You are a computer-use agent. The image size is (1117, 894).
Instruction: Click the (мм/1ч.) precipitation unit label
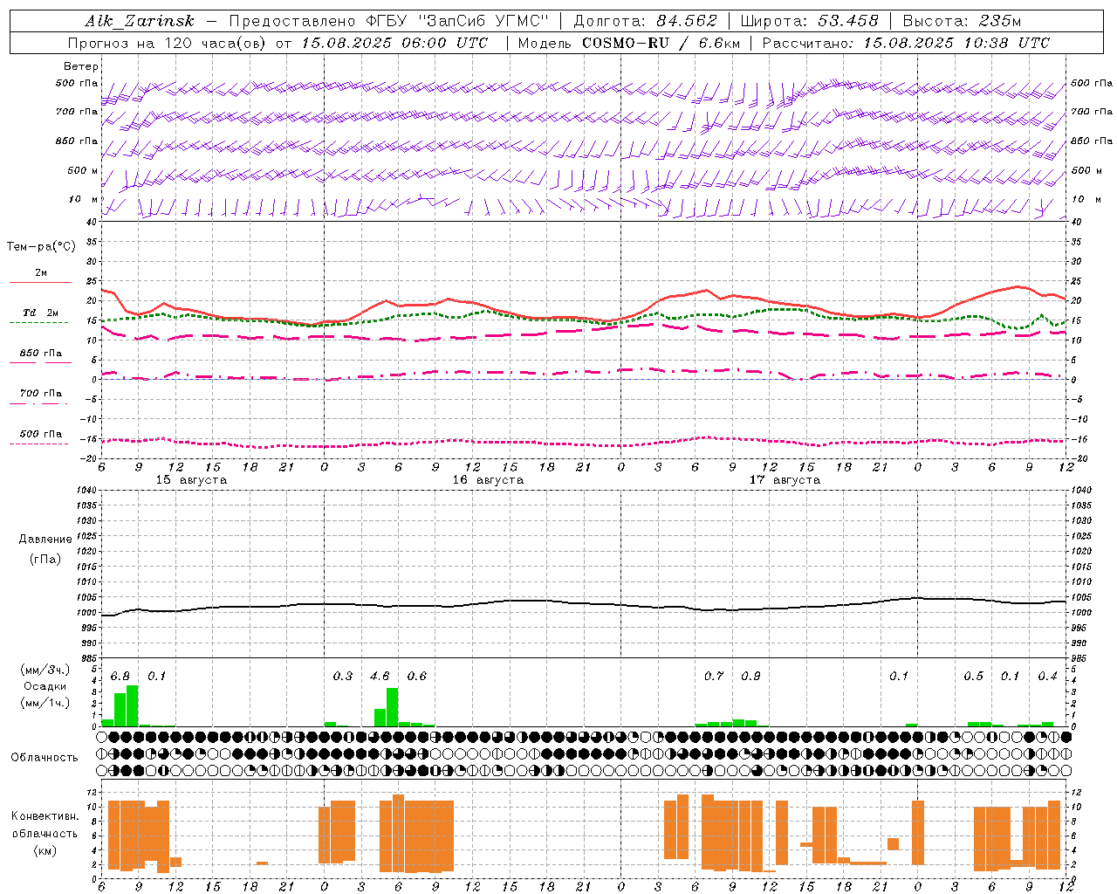tap(45, 703)
